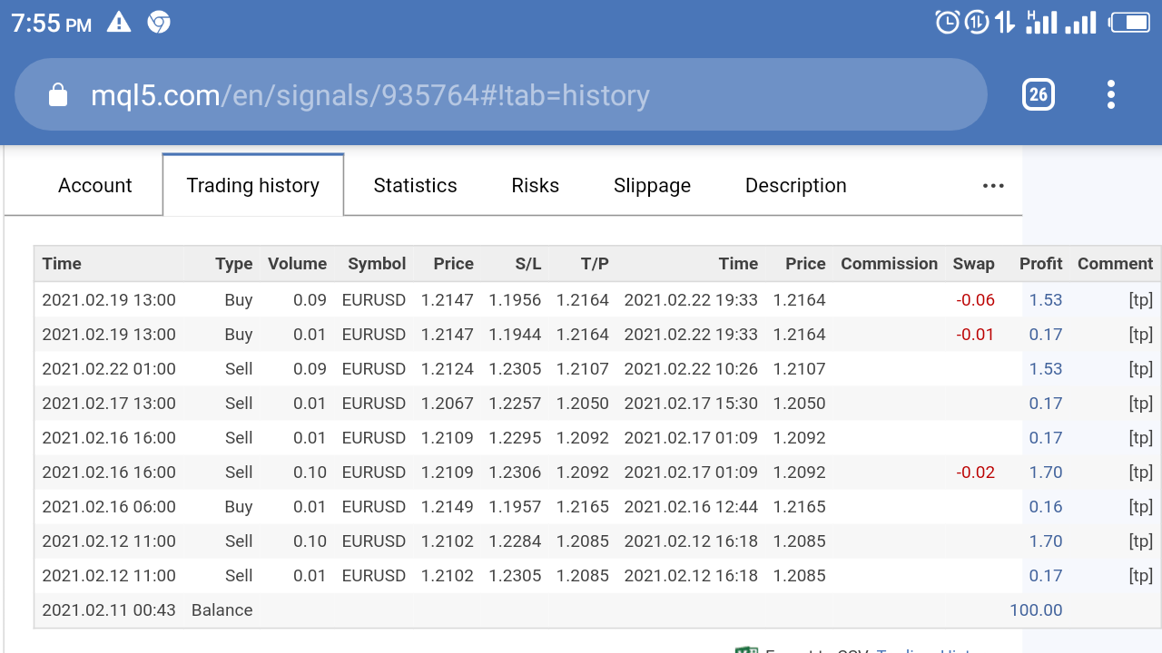Screen dimensions: 1162x653
Task: Click the -0.06 swap value
Action: pyautogui.click(x=975, y=300)
